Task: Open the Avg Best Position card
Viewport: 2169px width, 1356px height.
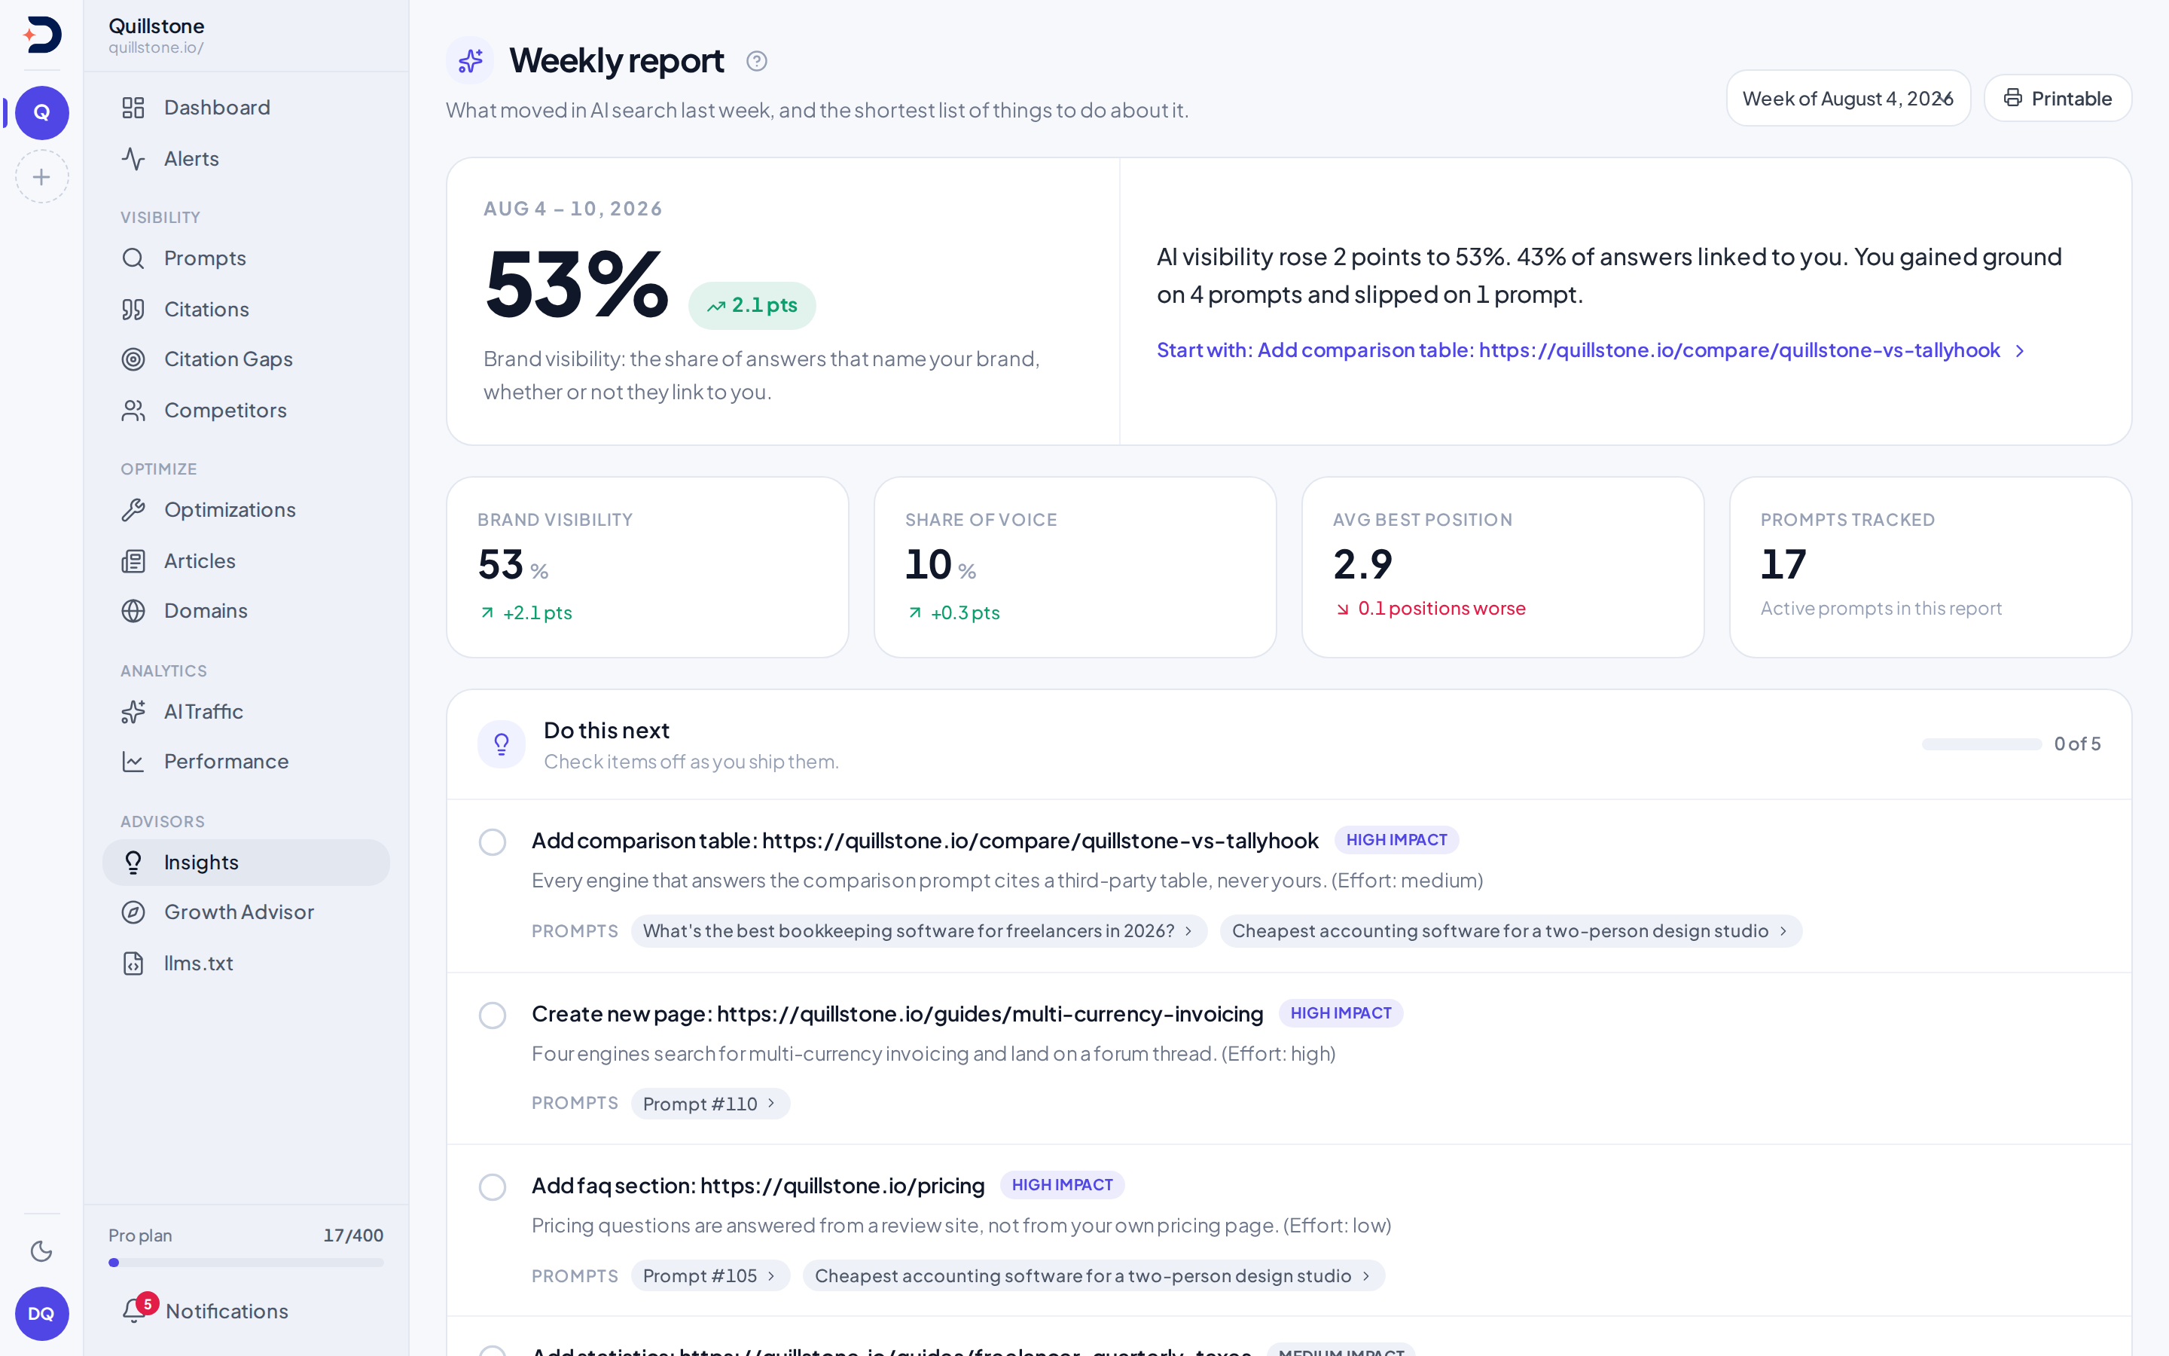Action: click(x=1502, y=567)
